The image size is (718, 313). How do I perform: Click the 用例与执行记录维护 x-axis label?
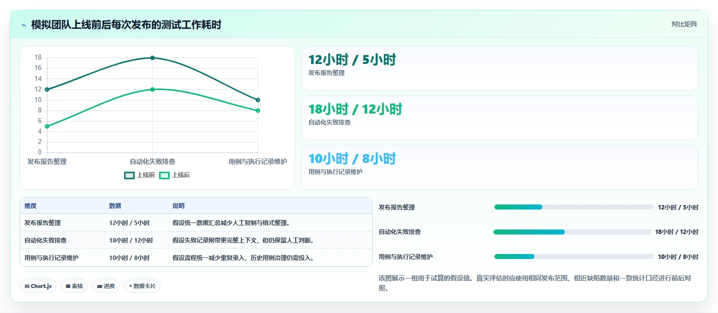point(258,161)
